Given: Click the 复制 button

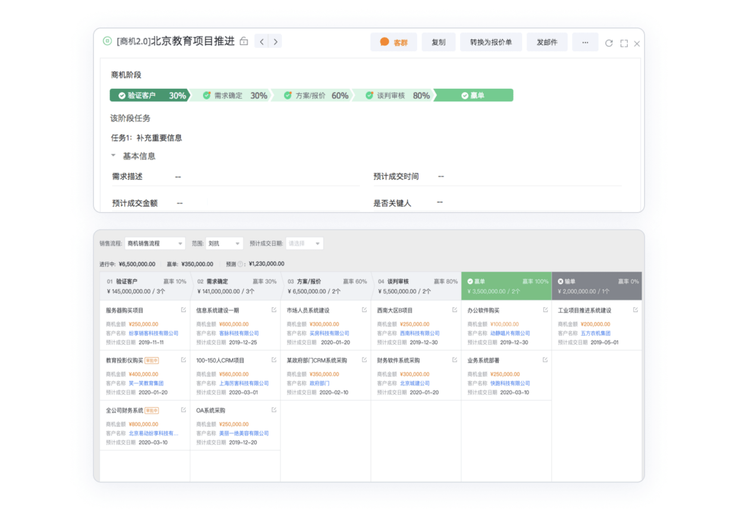Looking at the screenshot, I should tap(439, 42).
